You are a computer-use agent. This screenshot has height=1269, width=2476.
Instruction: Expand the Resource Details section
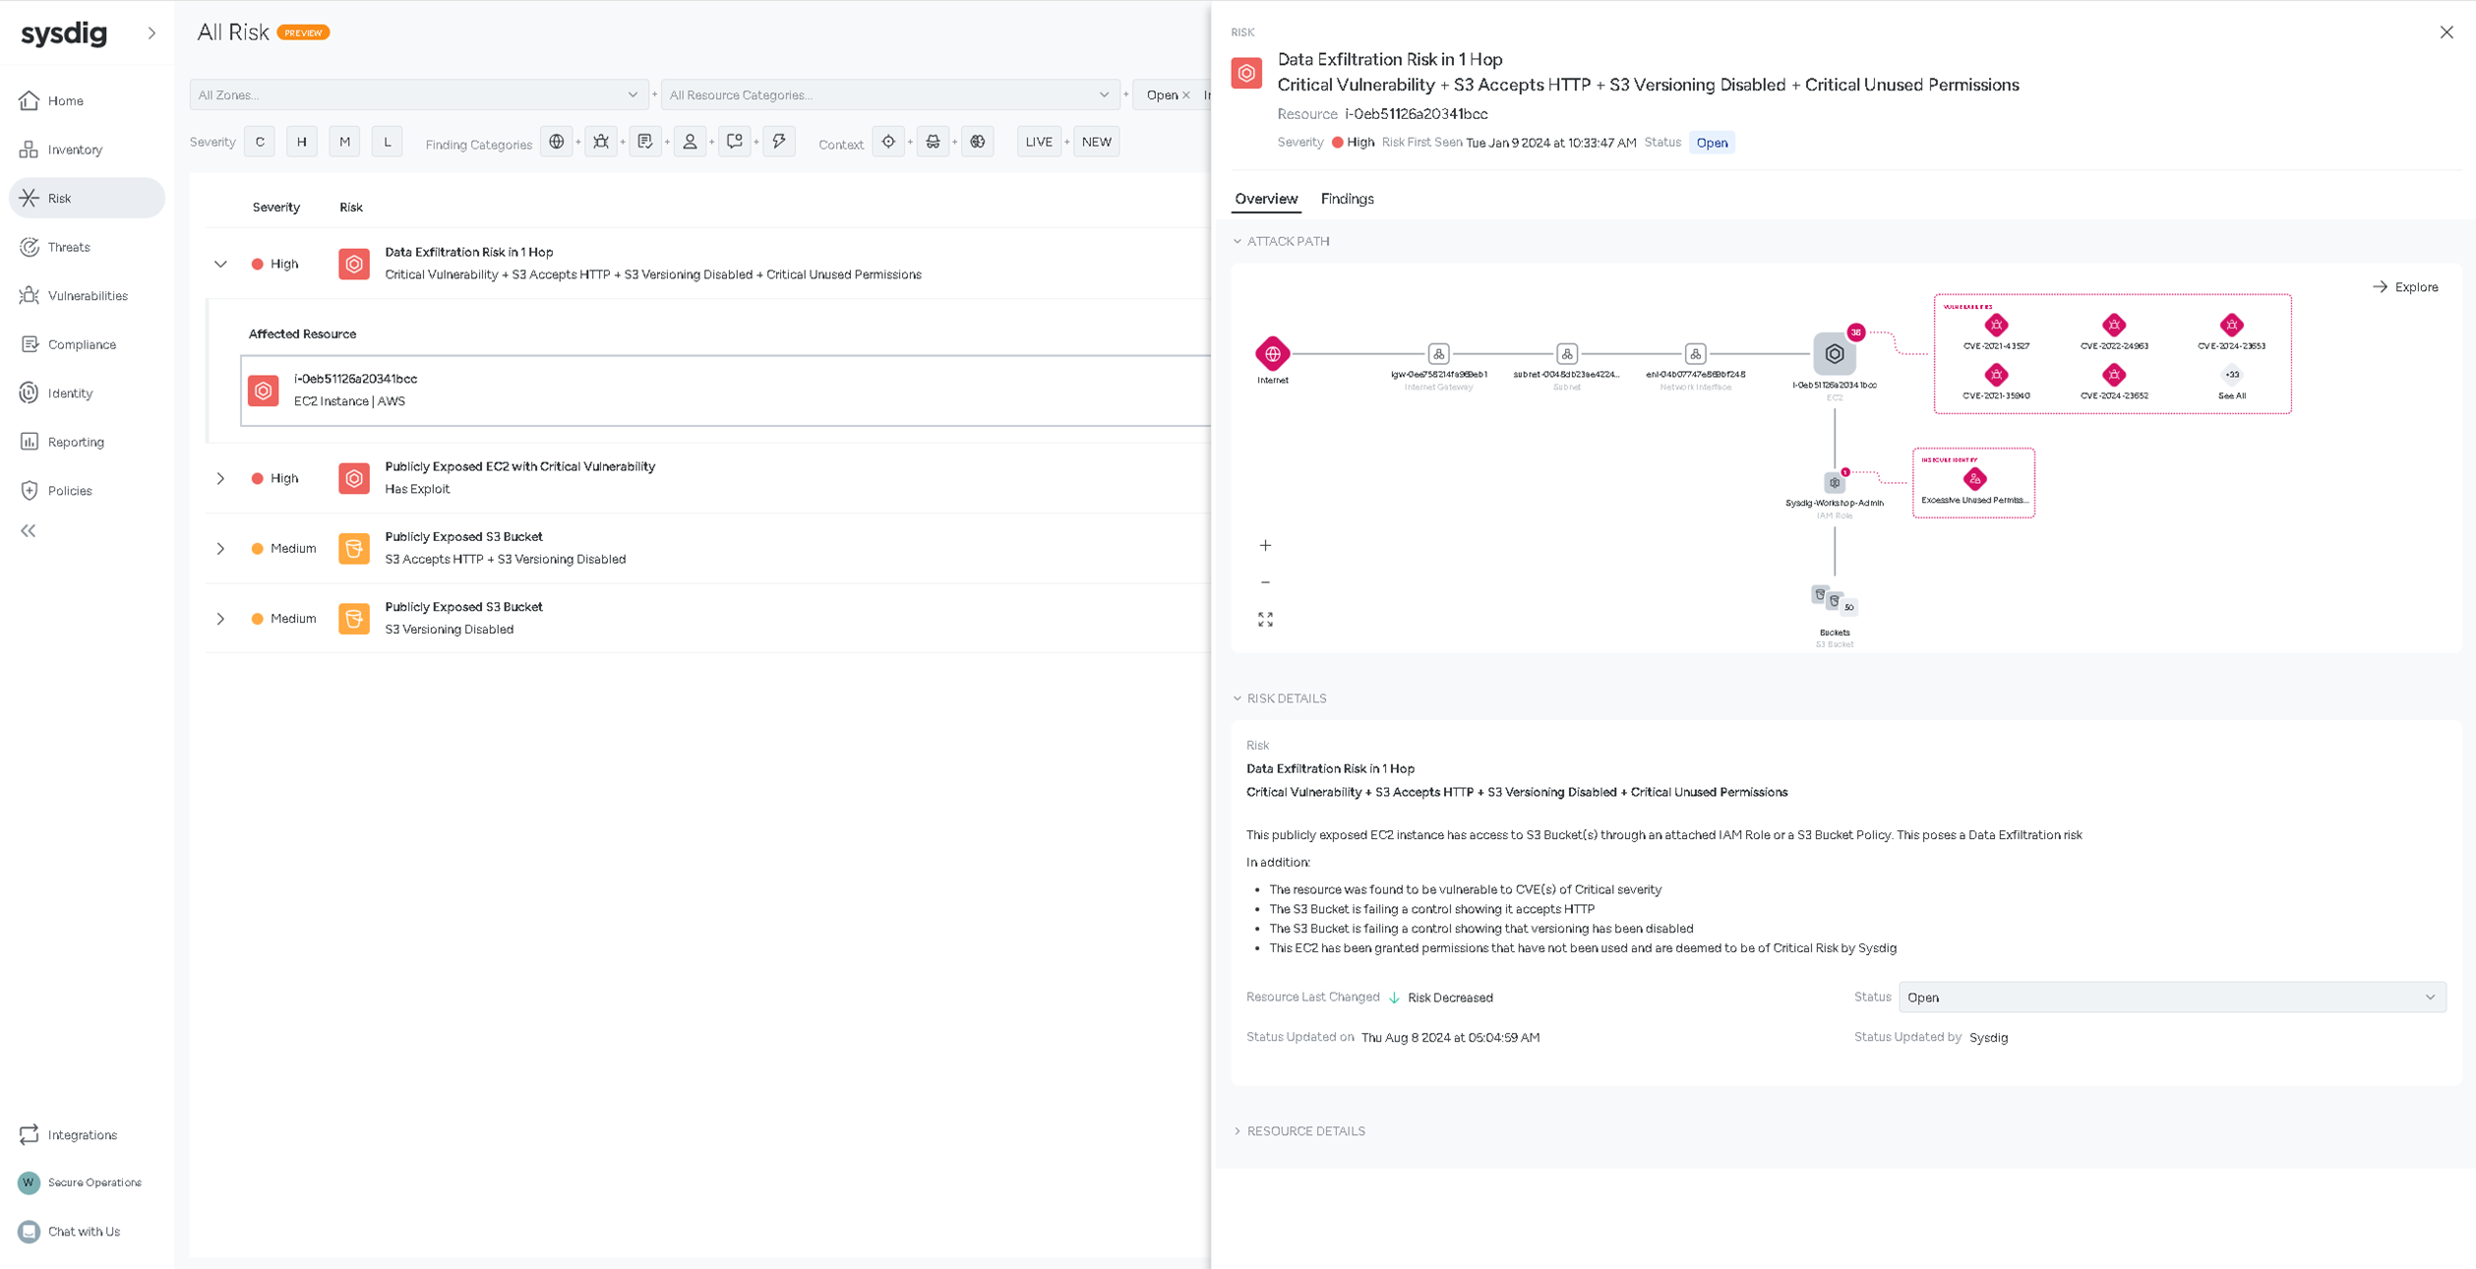[1305, 1131]
